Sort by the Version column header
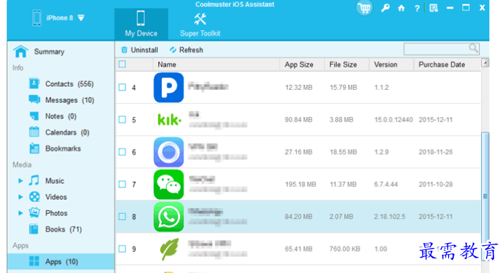The width and height of the screenshot is (504, 273). point(392,65)
